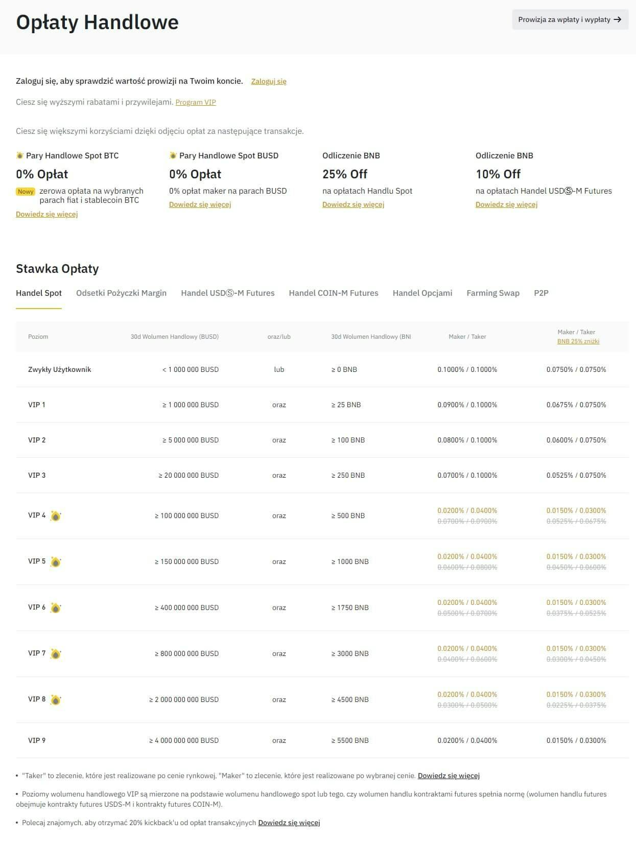Select the Handel Spot tab

tap(39, 293)
